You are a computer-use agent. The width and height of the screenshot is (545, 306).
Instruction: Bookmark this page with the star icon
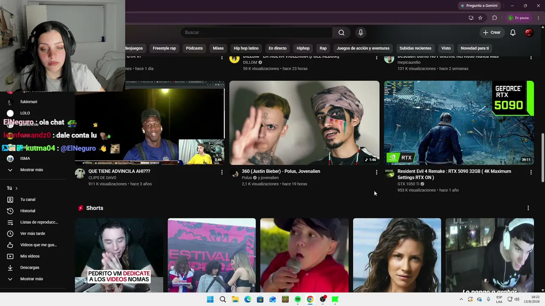coord(480,18)
